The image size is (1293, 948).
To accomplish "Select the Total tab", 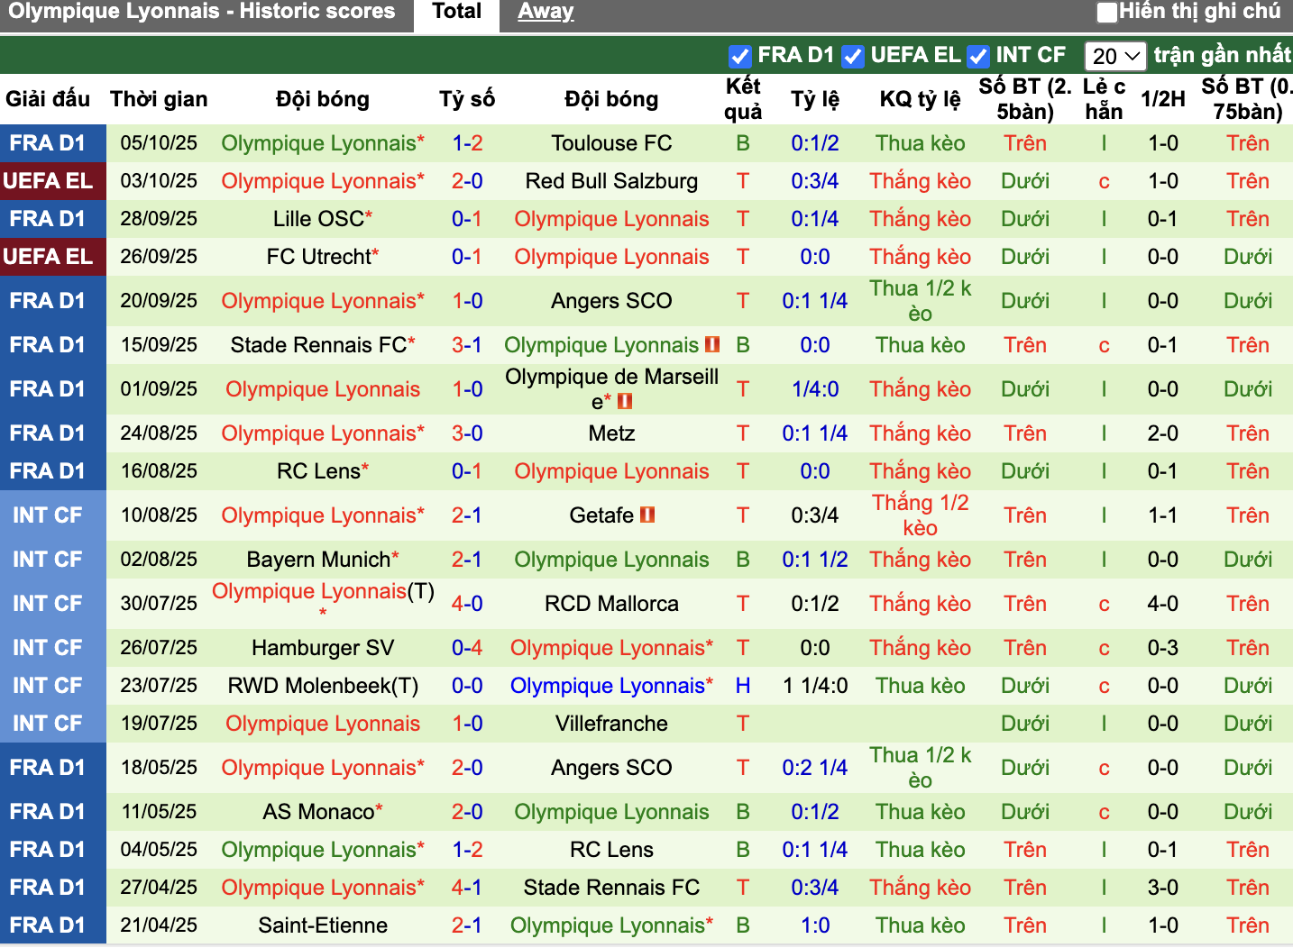I will point(456,13).
